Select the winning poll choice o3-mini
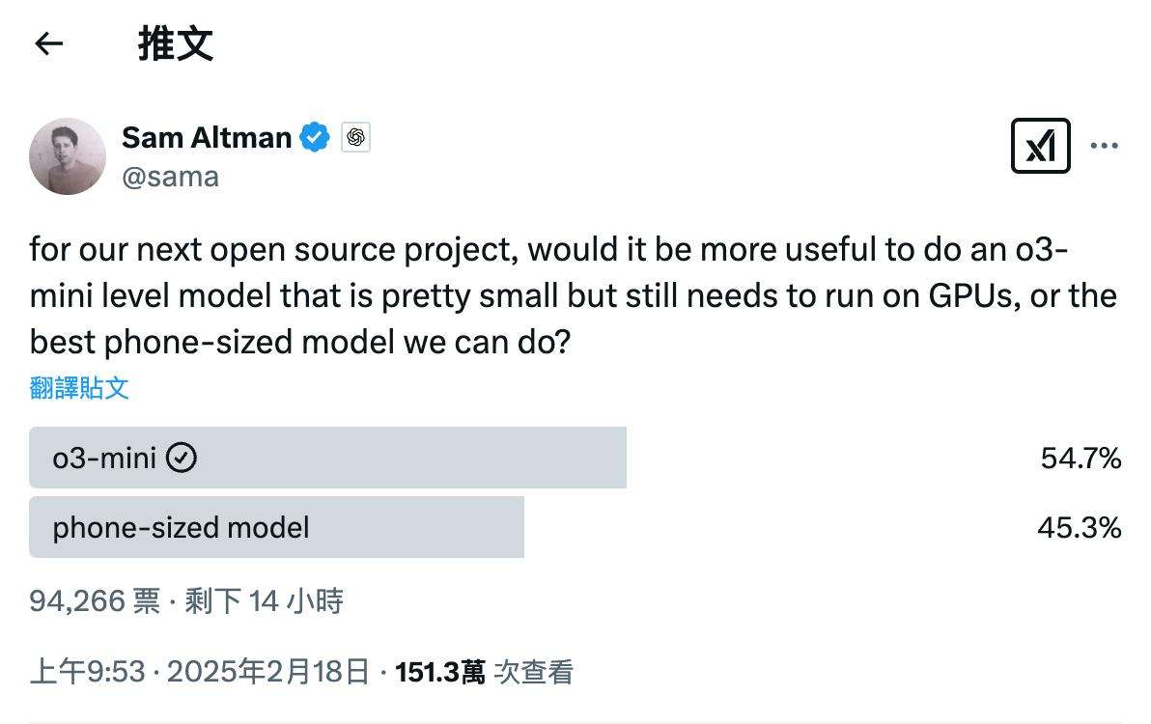This screenshot has height=724, width=1151. pos(328,458)
